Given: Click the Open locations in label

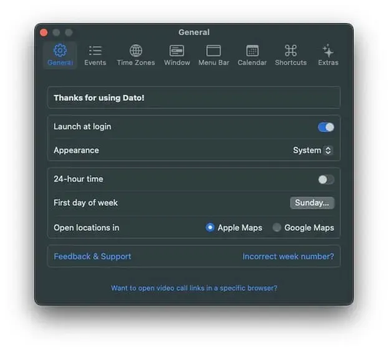Looking at the screenshot, I should 86,227.
